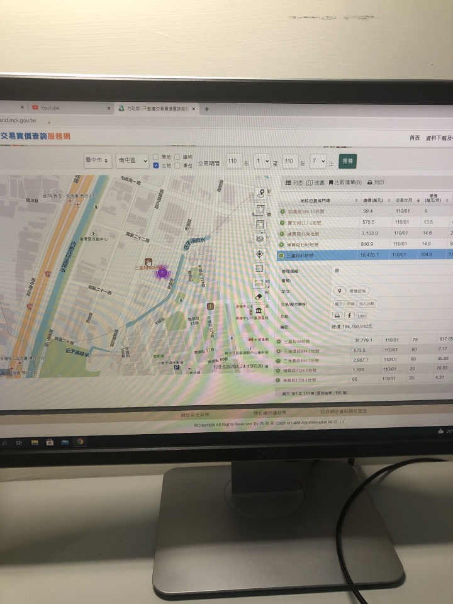
Task: Click the location pin button in 定位 row
Action: click(x=339, y=291)
